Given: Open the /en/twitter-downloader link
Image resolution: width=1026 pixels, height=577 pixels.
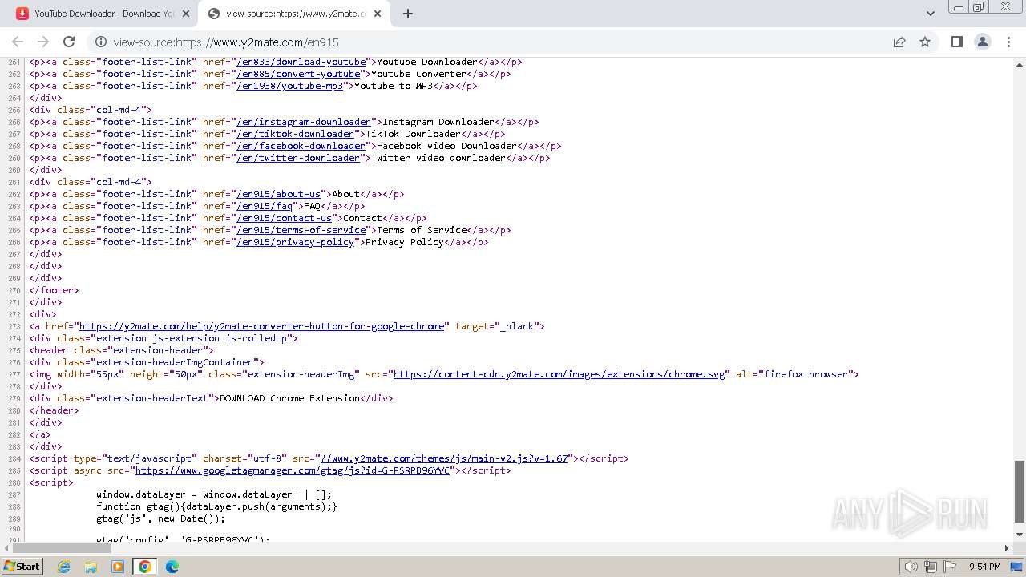Looking at the screenshot, I should click(x=298, y=158).
